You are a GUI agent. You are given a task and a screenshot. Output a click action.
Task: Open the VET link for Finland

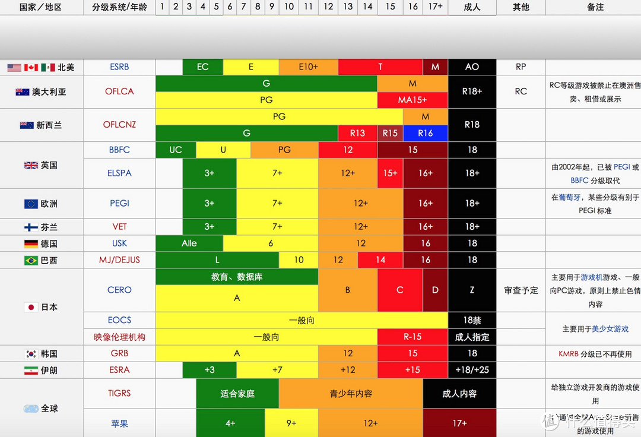[119, 226]
